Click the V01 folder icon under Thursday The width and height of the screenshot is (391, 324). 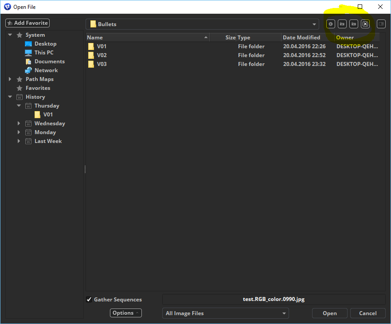[x=37, y=115]
